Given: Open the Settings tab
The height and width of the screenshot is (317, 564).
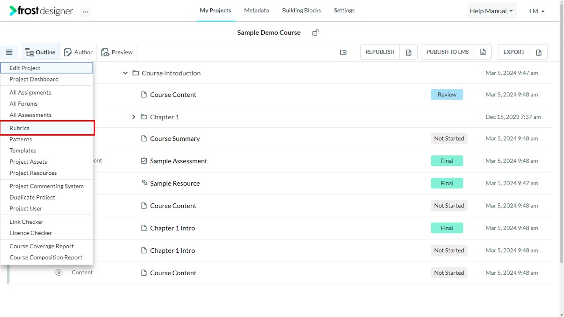Looking at the screenshot, I should point(344,11).
